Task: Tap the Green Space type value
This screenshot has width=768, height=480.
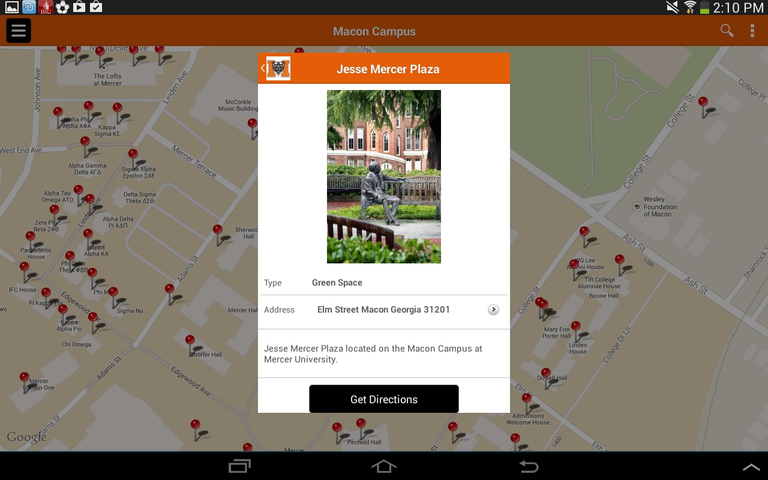Action: click(x=337, y=283)
